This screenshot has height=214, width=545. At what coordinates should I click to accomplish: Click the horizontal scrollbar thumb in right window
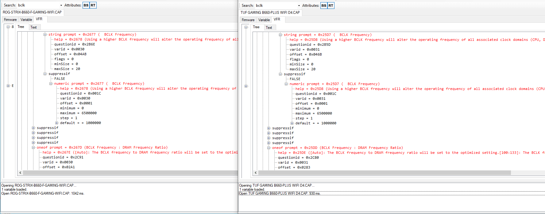(385, 173)
